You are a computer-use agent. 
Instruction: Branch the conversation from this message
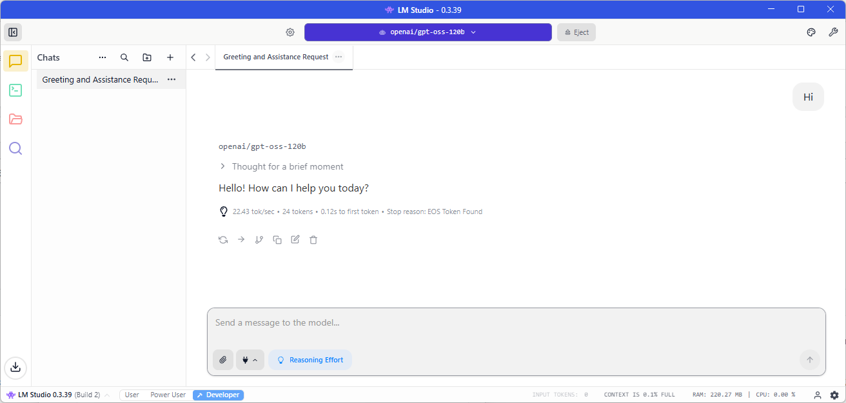[259, 240]
